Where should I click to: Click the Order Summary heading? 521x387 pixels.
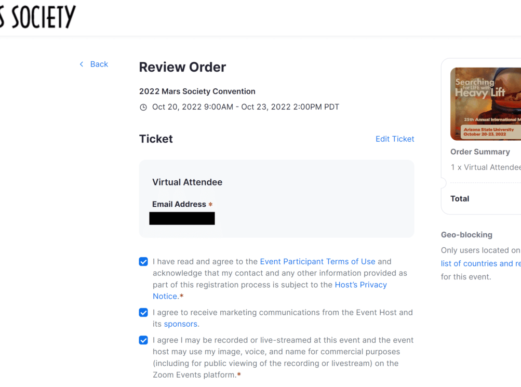pos(480,152)
